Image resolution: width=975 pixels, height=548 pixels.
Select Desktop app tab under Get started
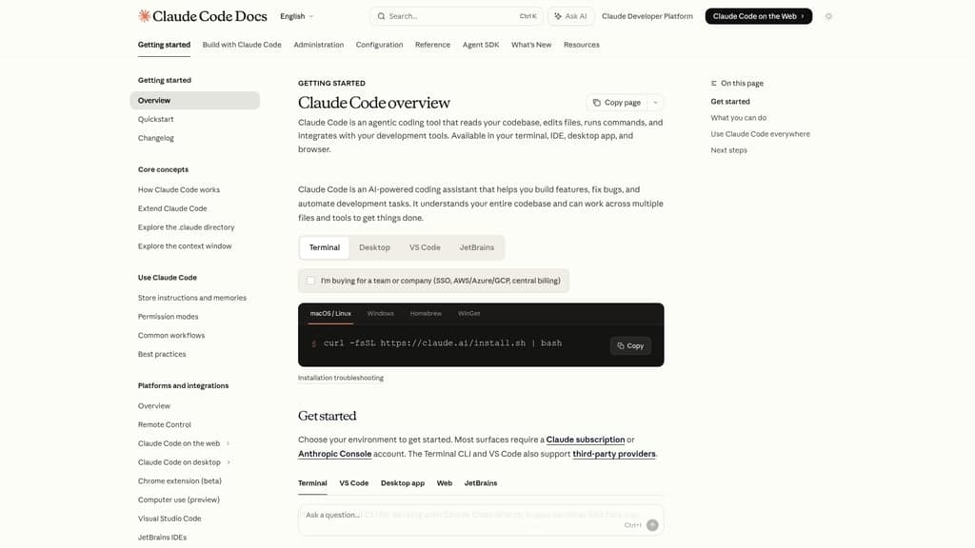(x=403, y=482)
